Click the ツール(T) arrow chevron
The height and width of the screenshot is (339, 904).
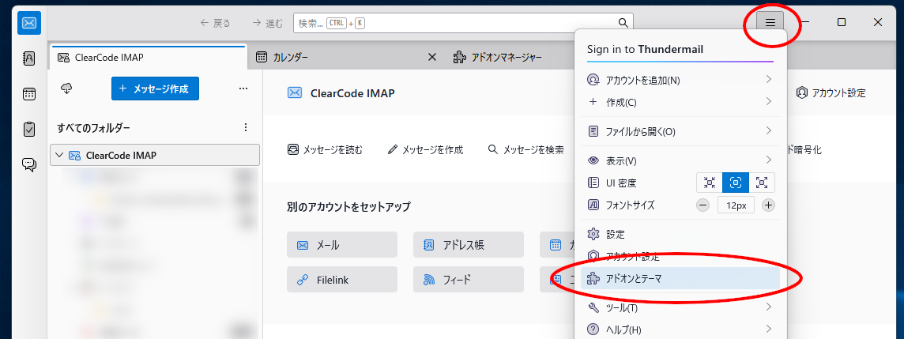click(x=769, y=307)
